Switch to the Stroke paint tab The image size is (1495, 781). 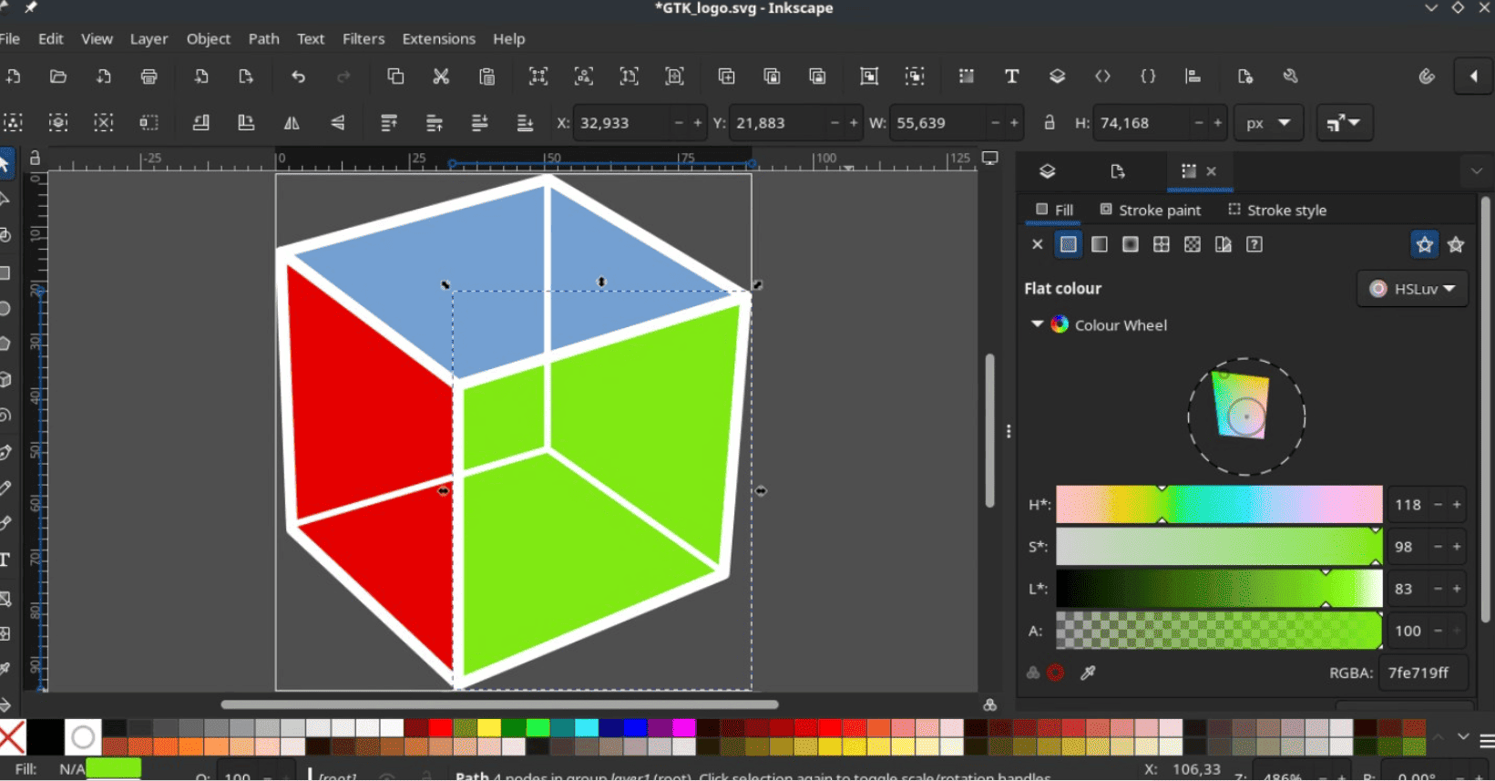pos(1150,211)
